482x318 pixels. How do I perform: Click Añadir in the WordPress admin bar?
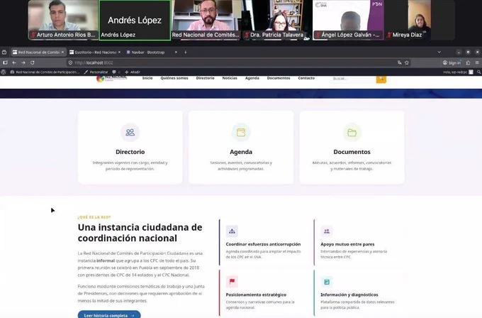tap(133, 72)
